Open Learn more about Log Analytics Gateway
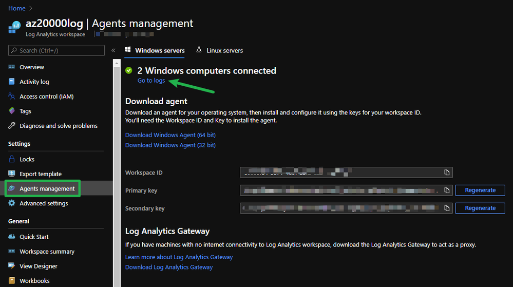The width and height of the screenshot is (513, 287). (179, 257)
